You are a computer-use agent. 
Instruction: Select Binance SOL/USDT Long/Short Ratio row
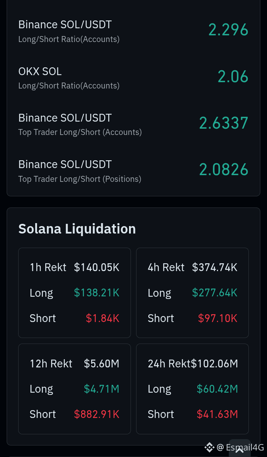133,31
